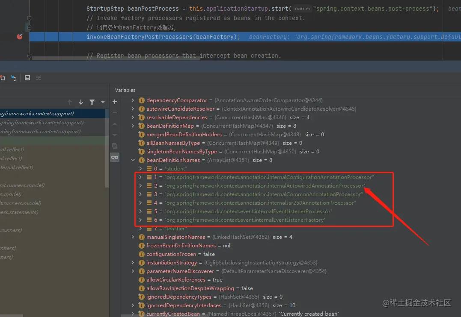Select the Variables panel tab
The height and width of the screenshot is (317, 461).
click(125, 90)
